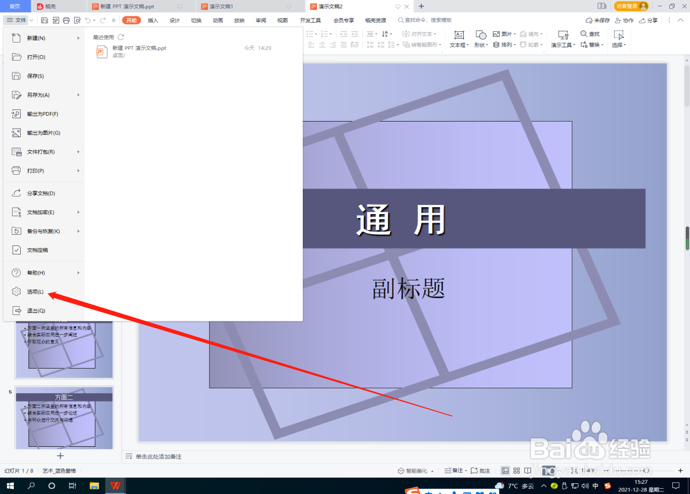Open the dropdown arrow beside 文件

click(31, 20)
